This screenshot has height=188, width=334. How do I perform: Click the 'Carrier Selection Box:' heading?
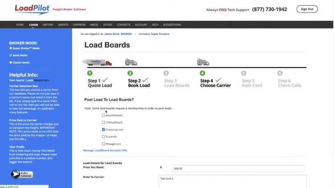[x=24, y=86]
